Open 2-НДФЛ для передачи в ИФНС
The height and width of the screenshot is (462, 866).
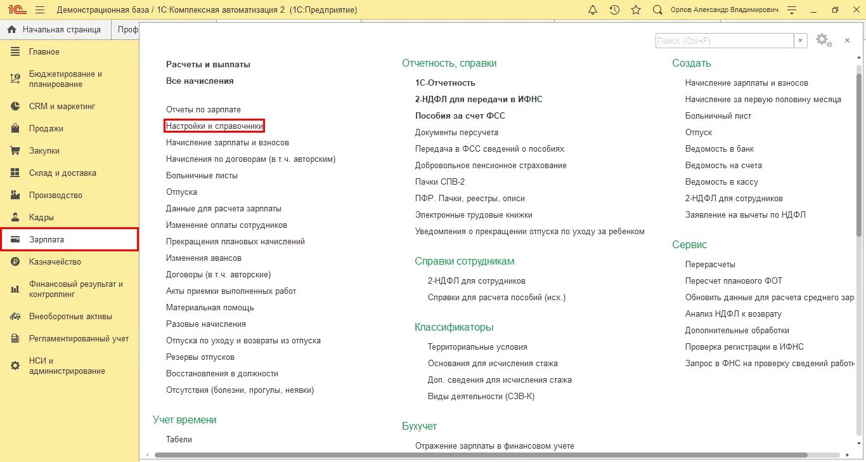[479, 100]
